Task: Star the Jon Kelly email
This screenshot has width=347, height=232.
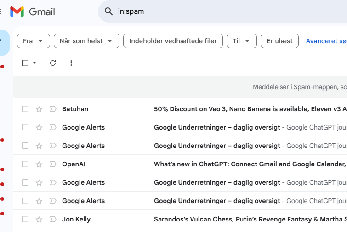Action: [39, 219]
